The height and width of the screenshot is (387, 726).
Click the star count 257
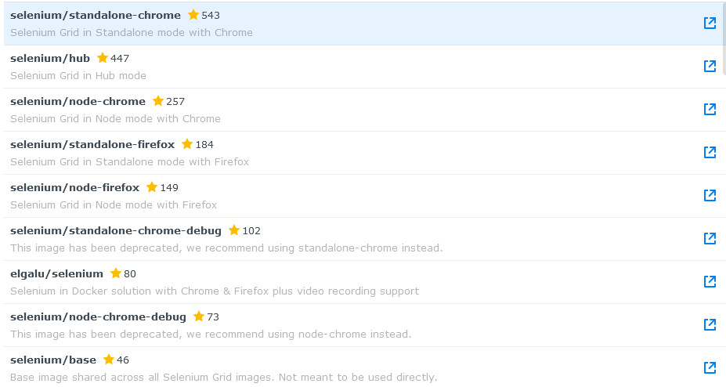coord(175,101)
